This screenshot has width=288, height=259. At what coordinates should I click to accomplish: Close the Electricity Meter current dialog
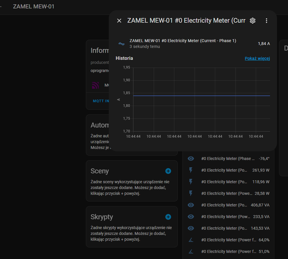coord(119,21)
